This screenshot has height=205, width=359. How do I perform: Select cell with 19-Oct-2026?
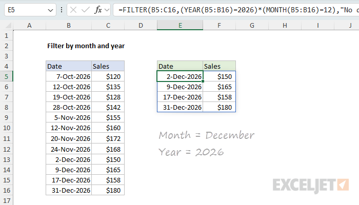69,97
